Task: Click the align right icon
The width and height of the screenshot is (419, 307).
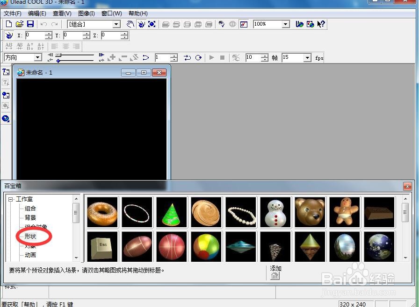Action: (x=76, y=47)
